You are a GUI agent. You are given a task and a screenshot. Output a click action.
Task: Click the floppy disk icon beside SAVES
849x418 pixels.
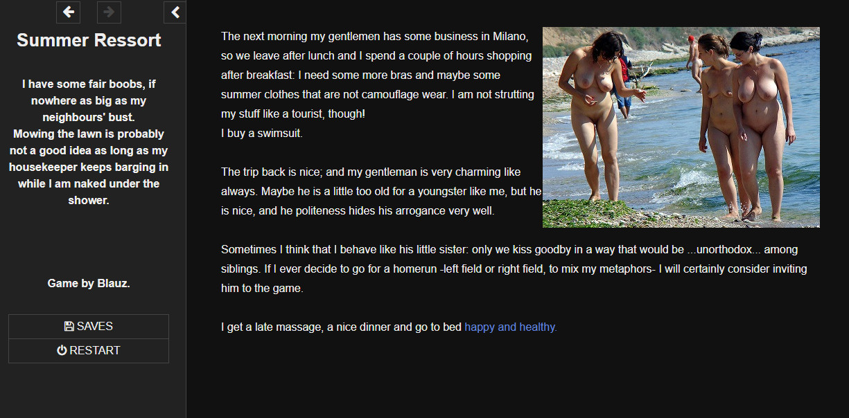(x=69, y=327)
